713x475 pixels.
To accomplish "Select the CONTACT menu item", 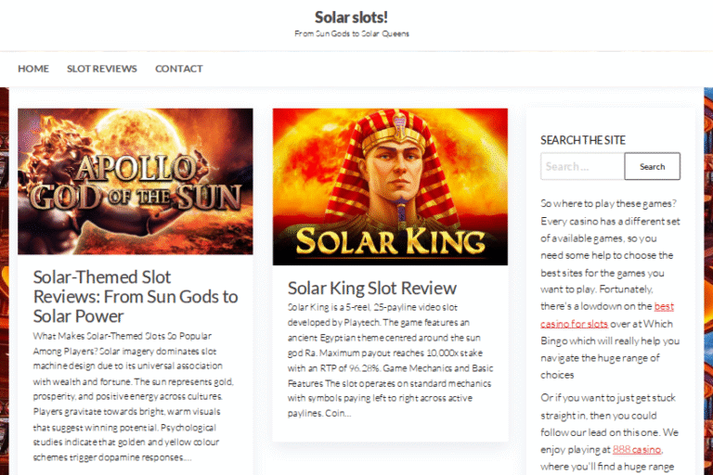I will [x=178, y=69].
